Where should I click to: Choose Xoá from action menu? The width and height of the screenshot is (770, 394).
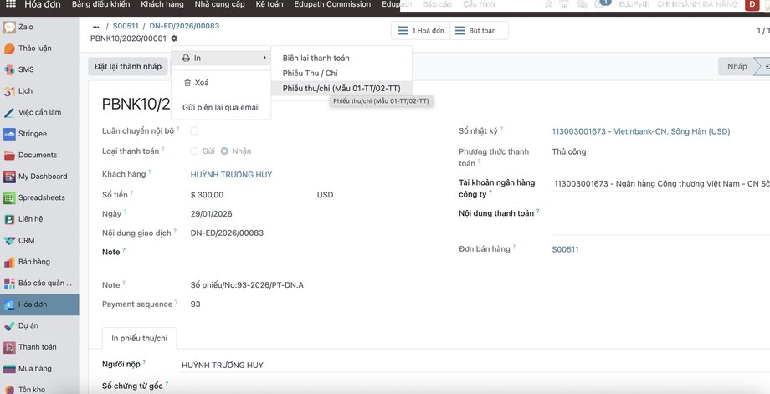221,83
